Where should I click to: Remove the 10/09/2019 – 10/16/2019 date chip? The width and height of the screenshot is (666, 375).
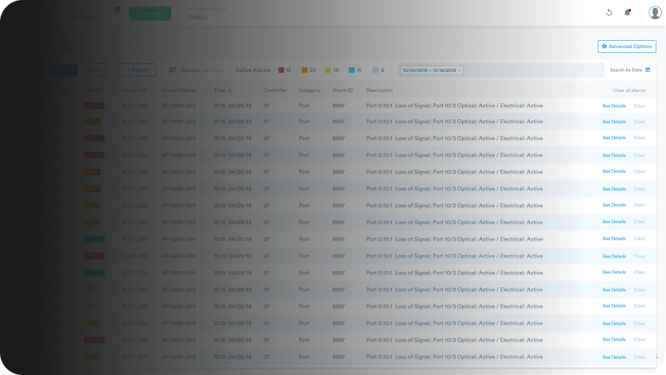[x=460, y=70]
